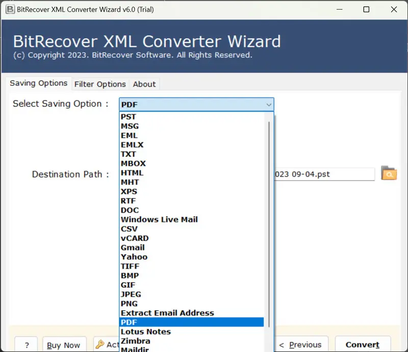Image resolution: width=408 pixels, height=352 pixels.
Task: Maximize the XML Converter Wizard window
Action: (x=366, y=9)
